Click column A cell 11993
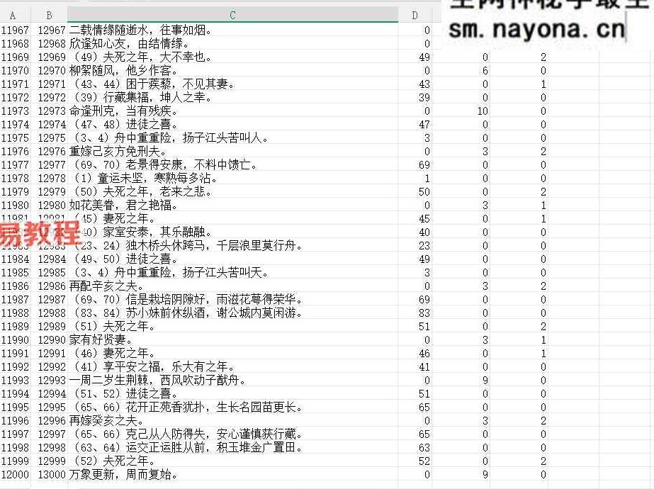This screenshot has height=489, width=654. click(x=15, y=380)
